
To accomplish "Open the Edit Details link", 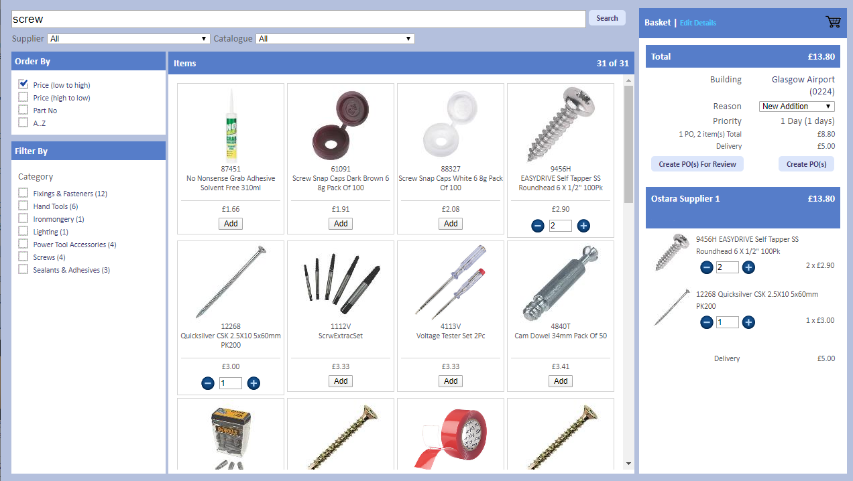I will (698, 23).
